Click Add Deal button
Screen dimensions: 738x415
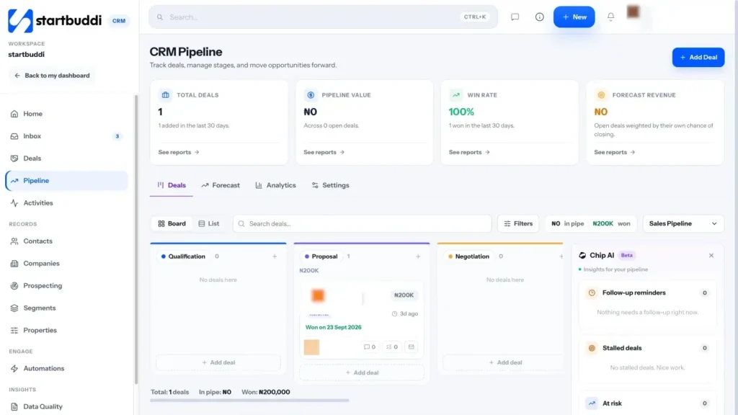coord(698,58)
